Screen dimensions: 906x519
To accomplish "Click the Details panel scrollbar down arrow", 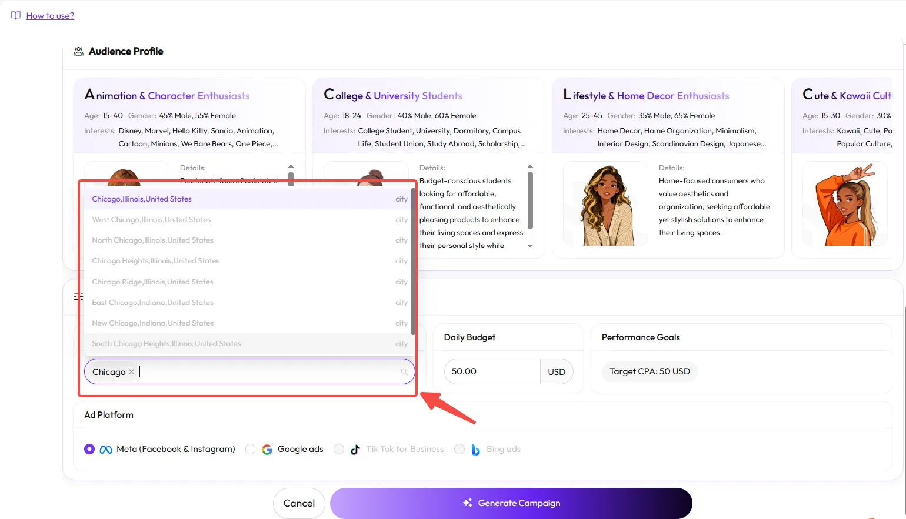I will (529, 246).
